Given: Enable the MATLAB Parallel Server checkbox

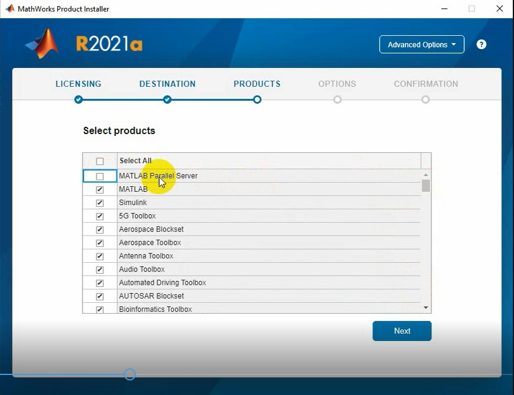Looking at the screenshot, I should tap(100, 177).
